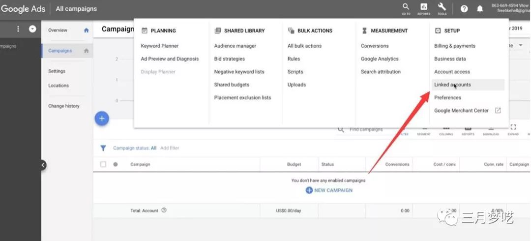Open the Reports icon in top bar
This screenshot has width=531, height=241.
tap(424, 7)
